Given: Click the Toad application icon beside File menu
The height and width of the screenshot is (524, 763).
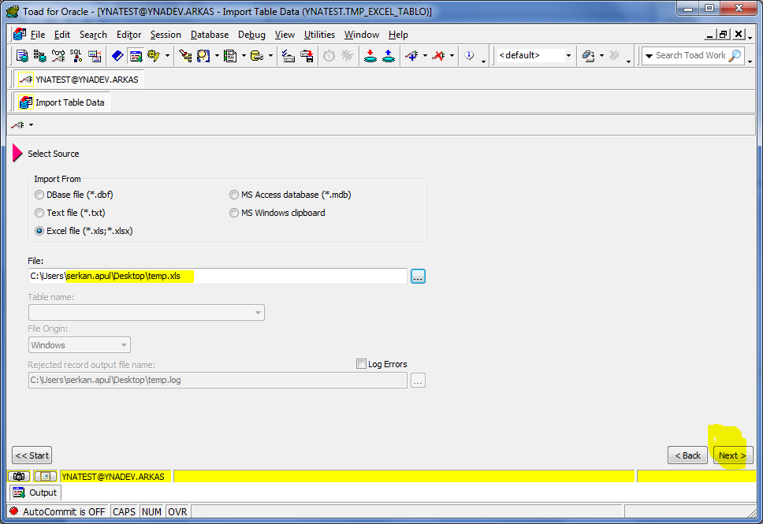Looking at the screenshot, I should (x=20, y=34).
